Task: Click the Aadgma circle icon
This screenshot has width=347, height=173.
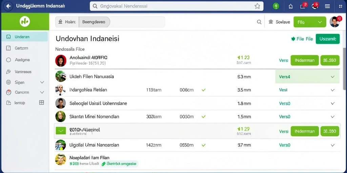Action: [x=8, y=60]
